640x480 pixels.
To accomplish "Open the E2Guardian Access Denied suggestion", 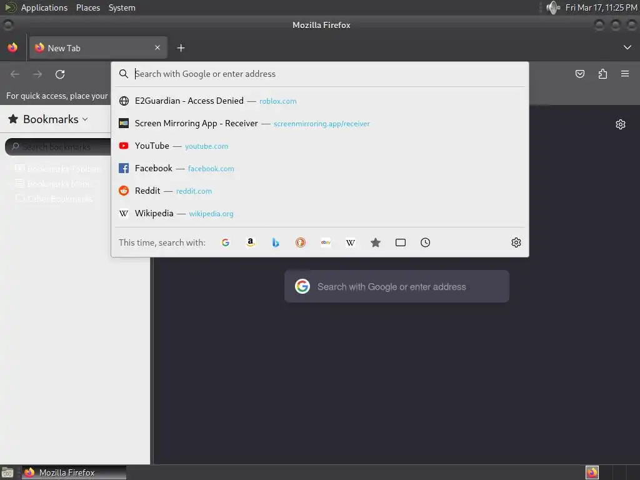I will (319, 101).
